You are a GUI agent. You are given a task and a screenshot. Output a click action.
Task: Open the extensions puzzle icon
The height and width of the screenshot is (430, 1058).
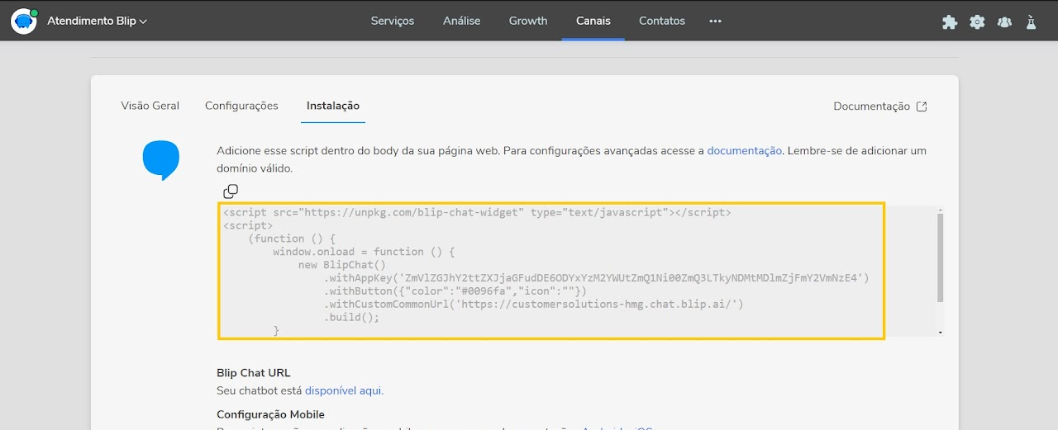pos(950,22)
